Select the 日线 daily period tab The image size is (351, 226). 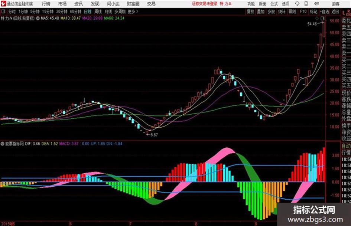[88, 12]
